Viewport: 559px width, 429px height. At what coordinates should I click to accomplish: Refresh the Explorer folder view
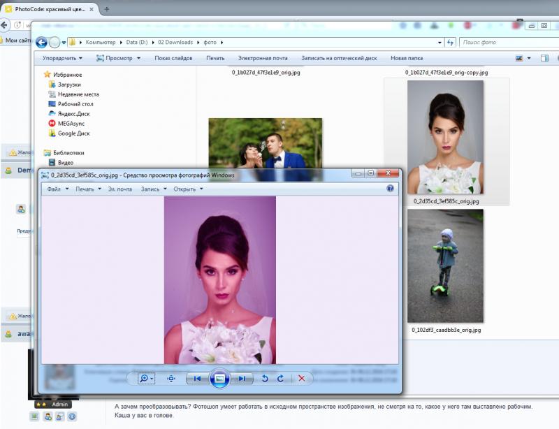[x=450, y=43]
